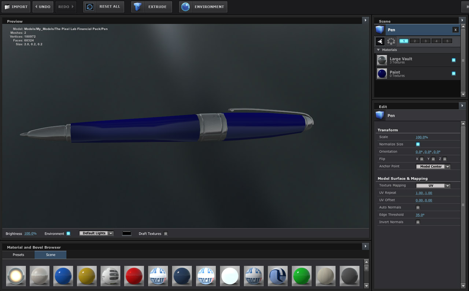Enable the Invert Normals checkbox
This screenshot has width=469, height=291.
coord(418,222)
